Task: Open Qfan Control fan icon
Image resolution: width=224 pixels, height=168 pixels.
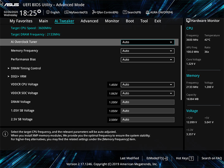Action: (x=94, y=12)
